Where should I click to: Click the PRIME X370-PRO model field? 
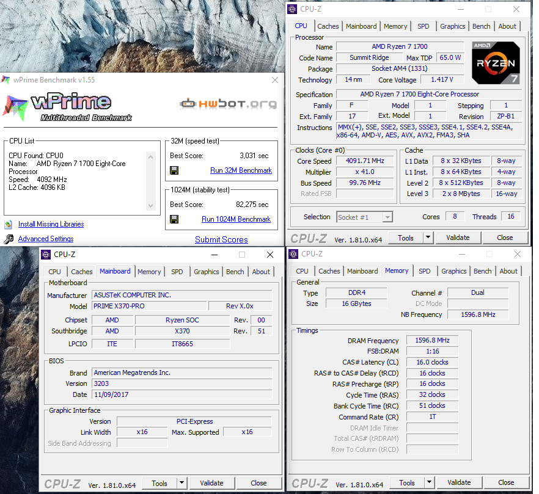point(149,306)
